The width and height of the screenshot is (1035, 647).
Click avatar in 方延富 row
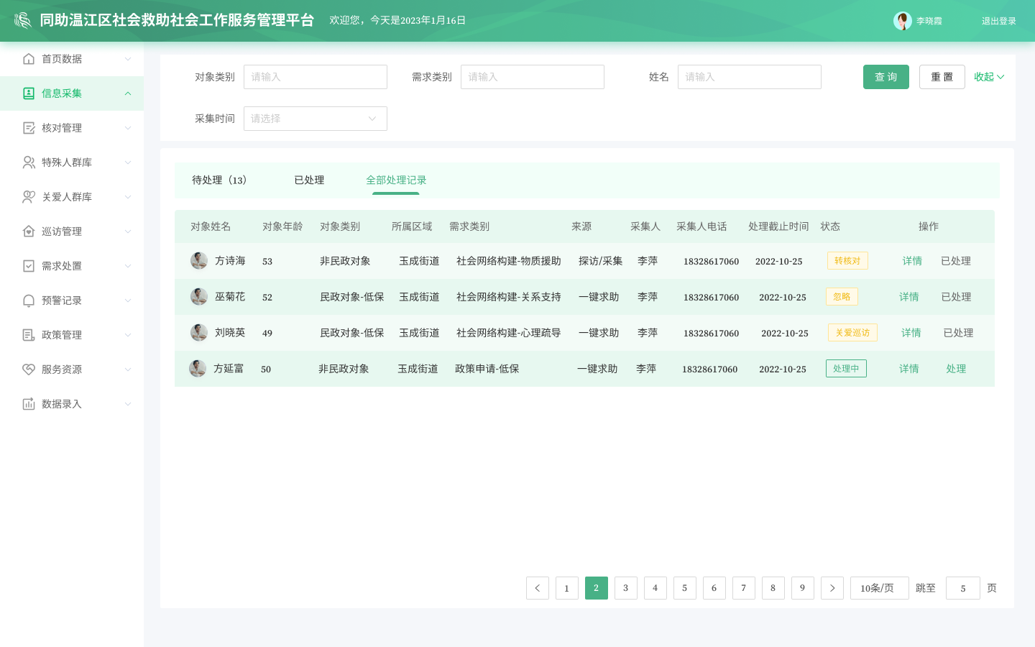(x=198, y=369)
